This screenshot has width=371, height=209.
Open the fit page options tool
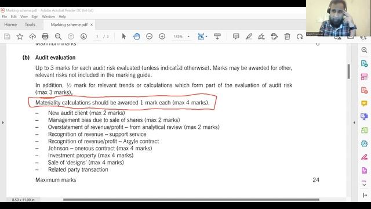click(x=202, y=37)
